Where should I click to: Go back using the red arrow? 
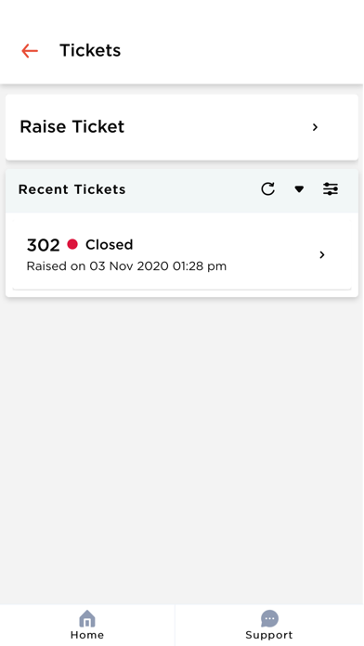pyautogui.click(x=30, y=51)
